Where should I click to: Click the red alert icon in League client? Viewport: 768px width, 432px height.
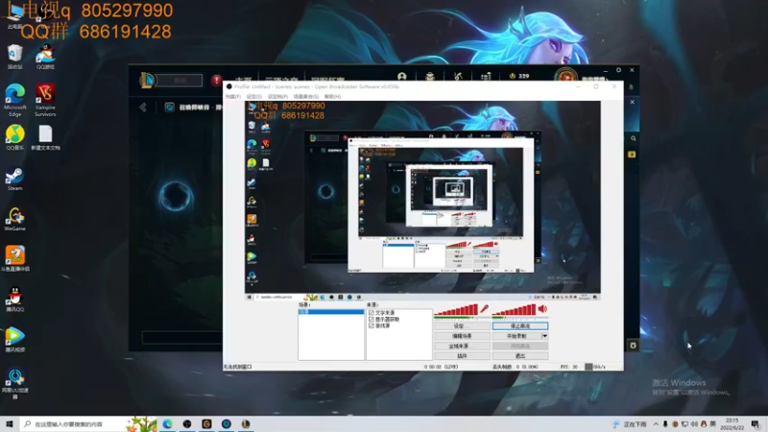click(x=216, y=80)
